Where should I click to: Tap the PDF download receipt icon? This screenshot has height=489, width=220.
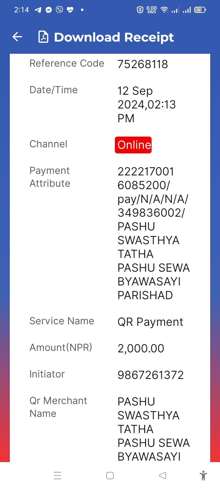[43, 37]
